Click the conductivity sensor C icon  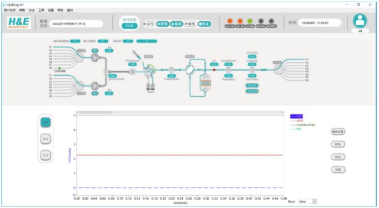[228, 70]
